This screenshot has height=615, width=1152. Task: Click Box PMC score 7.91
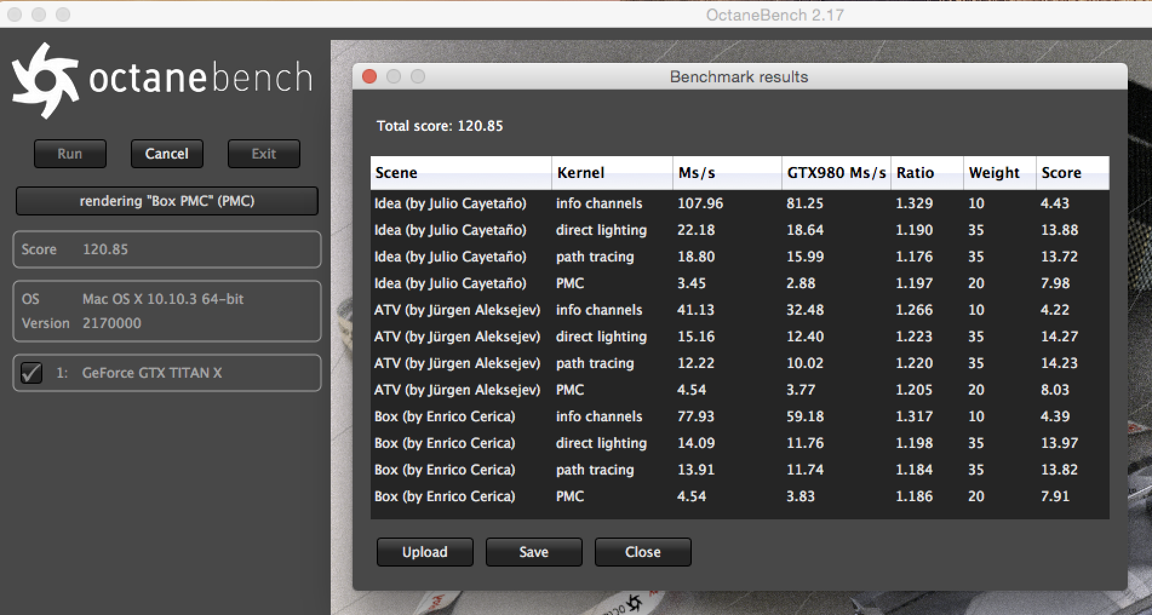pyautogui.click(x=1055, y=496)
